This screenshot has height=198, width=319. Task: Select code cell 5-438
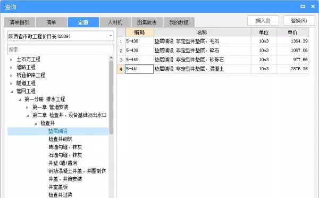(139, 42)
